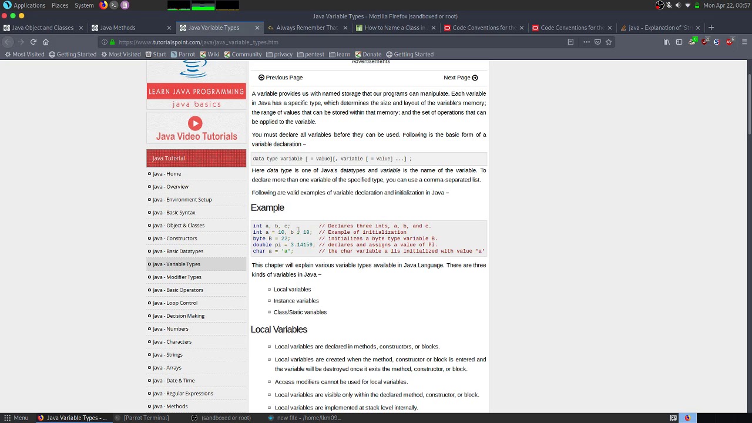The width and height of the screenshot is (752, 423).
Task: Open the Places menu
Action: tap(59, 5)
